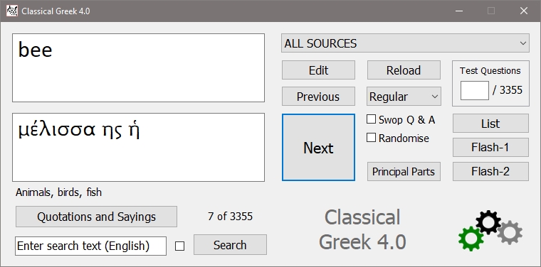
Task: Enable the Swop Q & A checkbox
Action: [371, 119]
